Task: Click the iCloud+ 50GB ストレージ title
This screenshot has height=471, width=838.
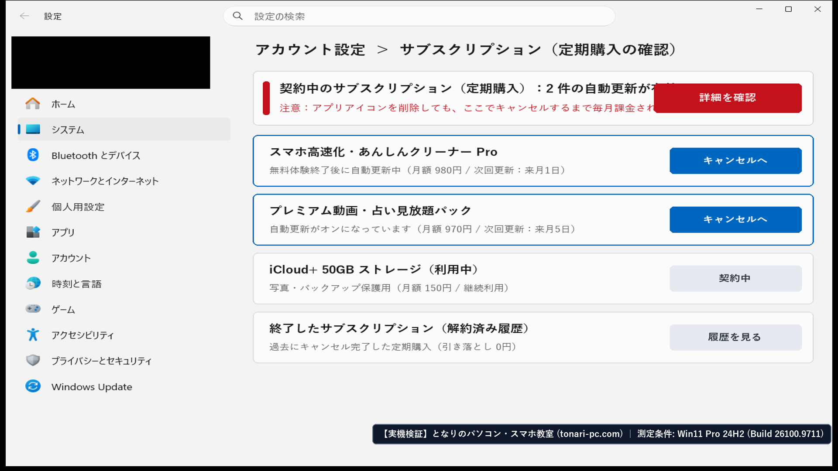Action: click(x=374, y=270)
